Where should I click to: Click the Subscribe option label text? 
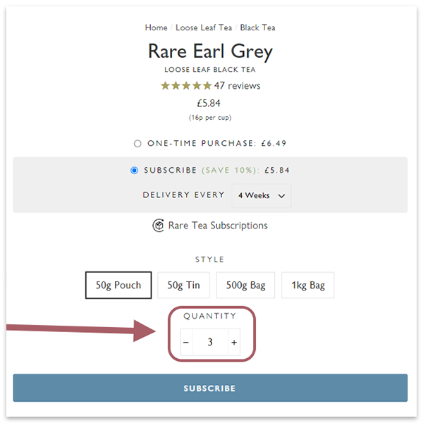coord(171,170)
